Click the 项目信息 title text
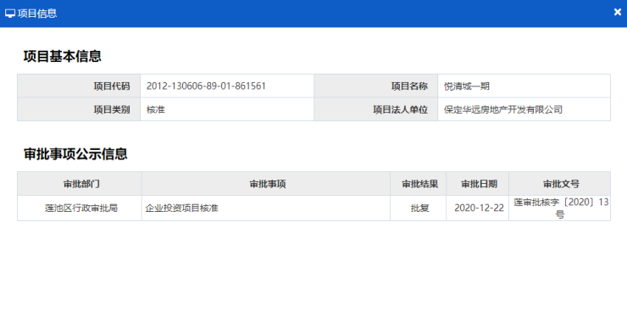Viewport: 627px width, 322px height. 37,14
